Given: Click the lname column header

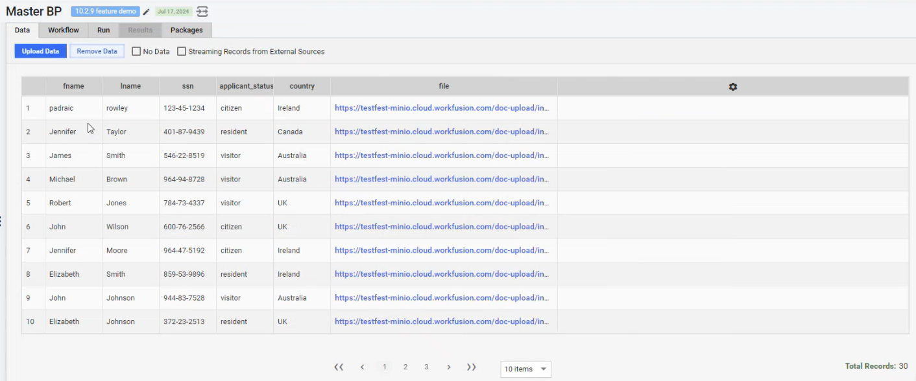Looking at the screenshot, I should click(x=130, y=86).
